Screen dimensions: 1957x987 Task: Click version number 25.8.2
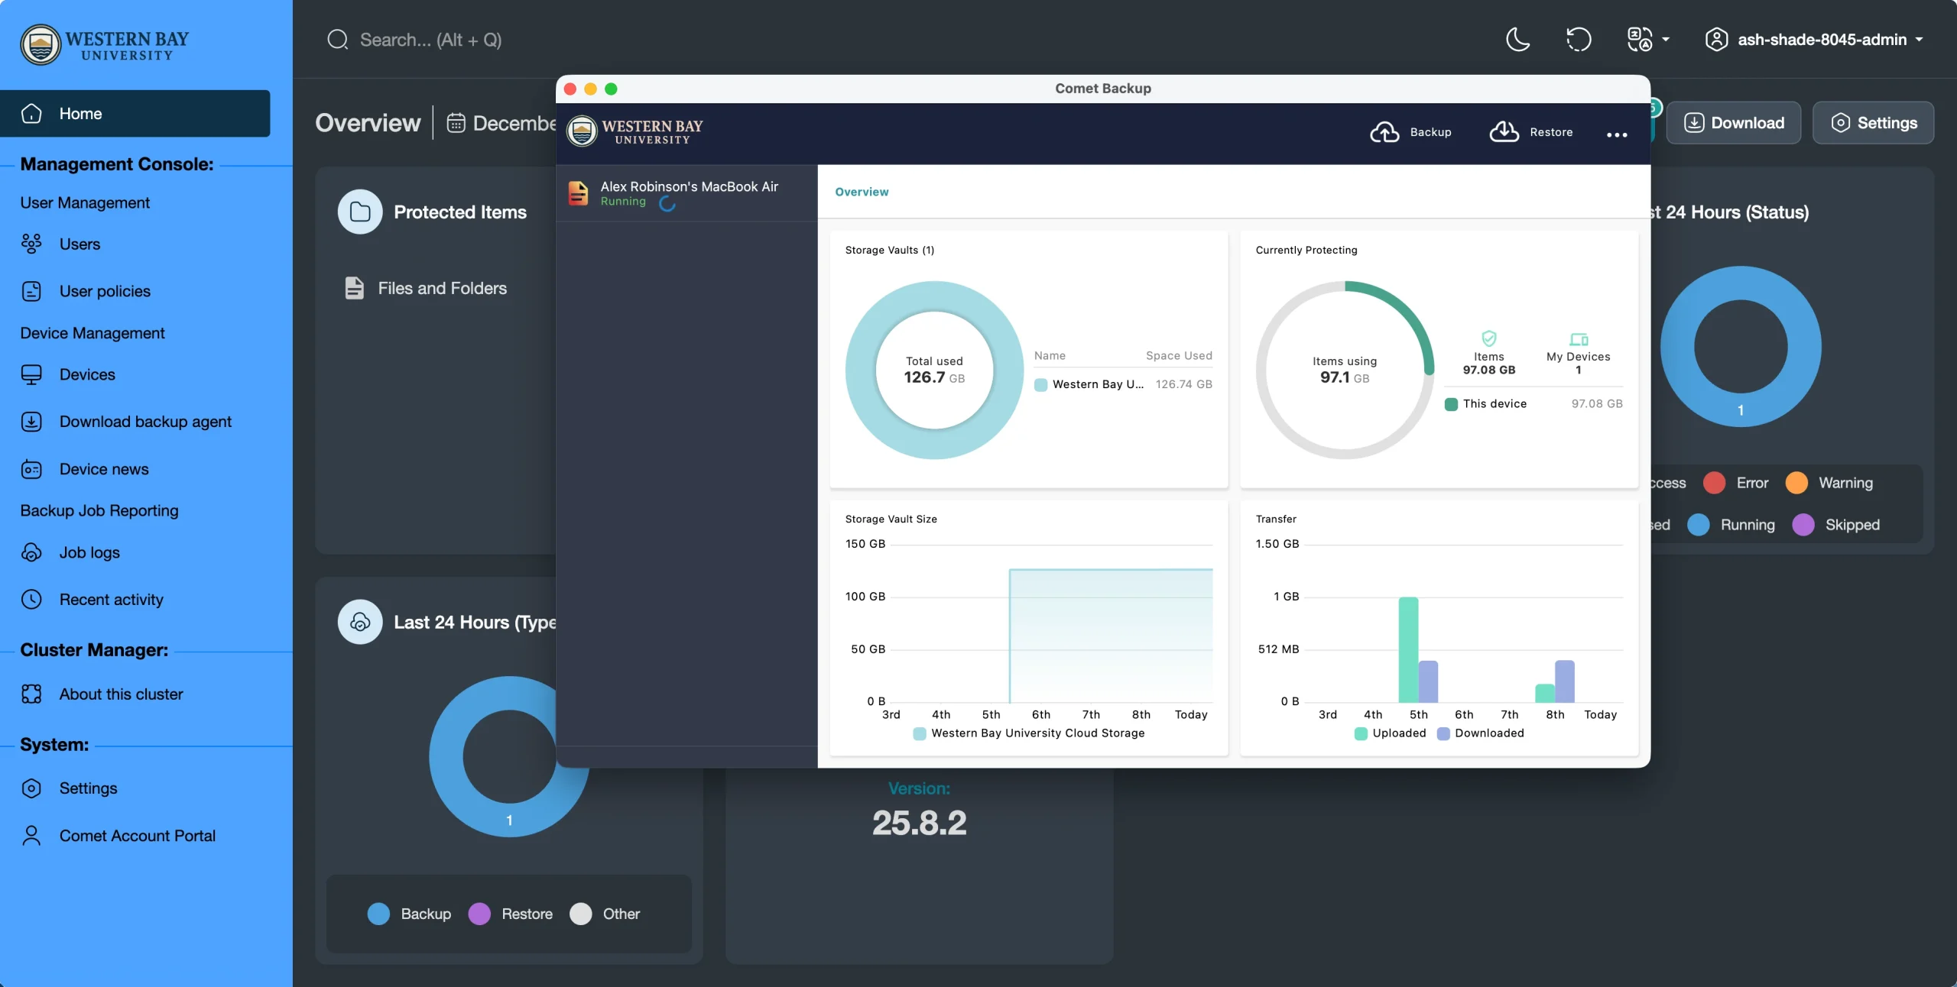[x=919, y=823]
